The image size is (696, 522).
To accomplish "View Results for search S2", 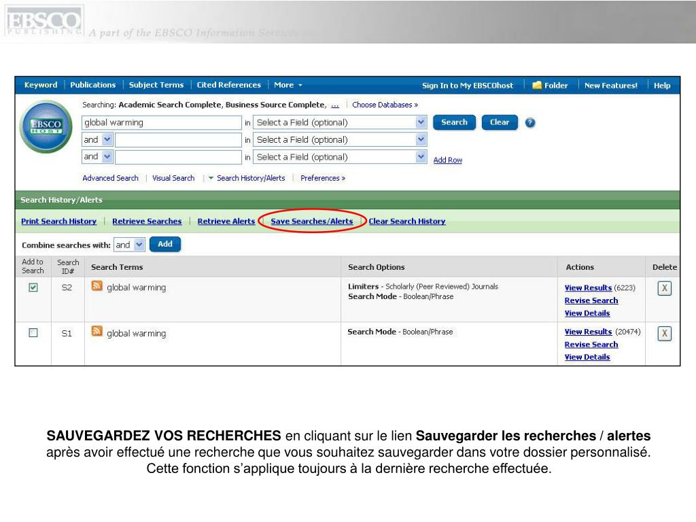I will [x=588, y=288].
